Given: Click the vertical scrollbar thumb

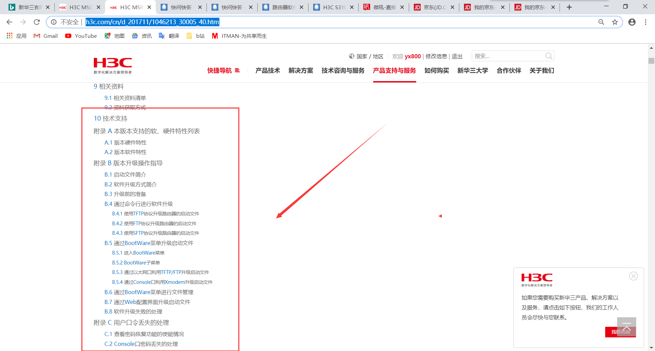Looking at the screenshot, I should click(x=651, y=61).
